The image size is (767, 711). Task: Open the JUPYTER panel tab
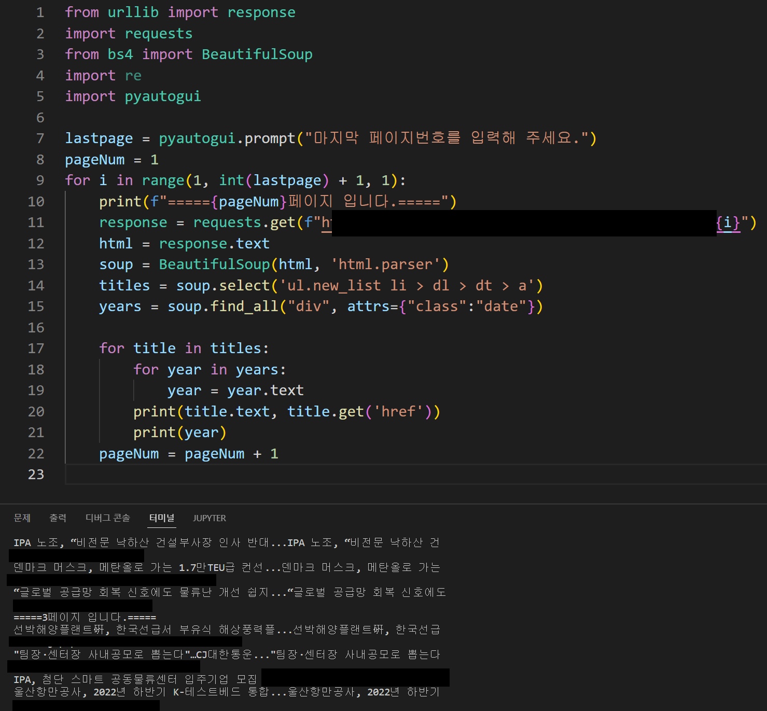tap(209, 518)
